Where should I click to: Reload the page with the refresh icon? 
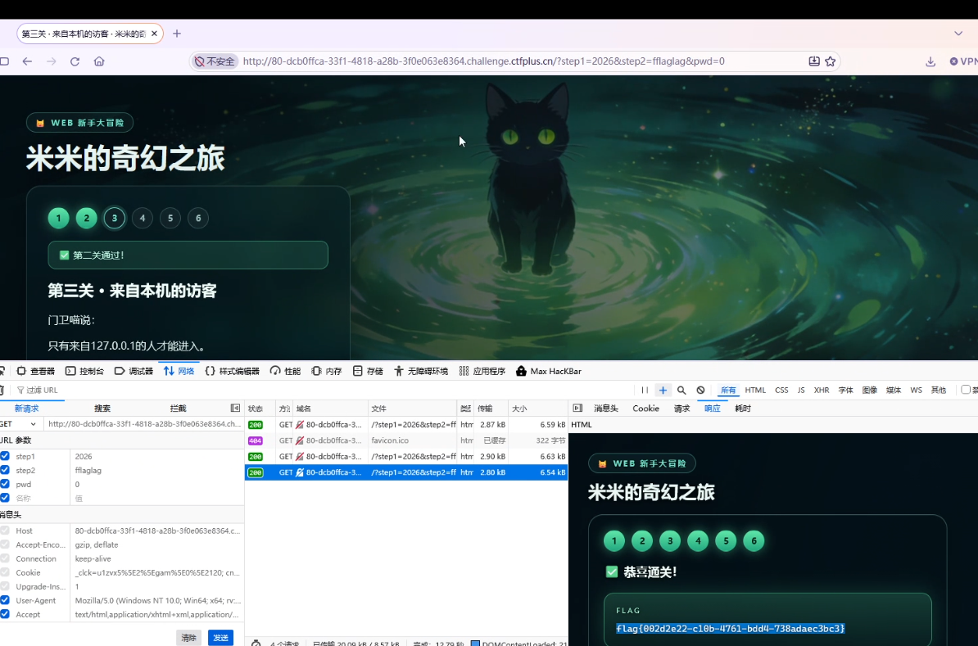click(75, 61)
